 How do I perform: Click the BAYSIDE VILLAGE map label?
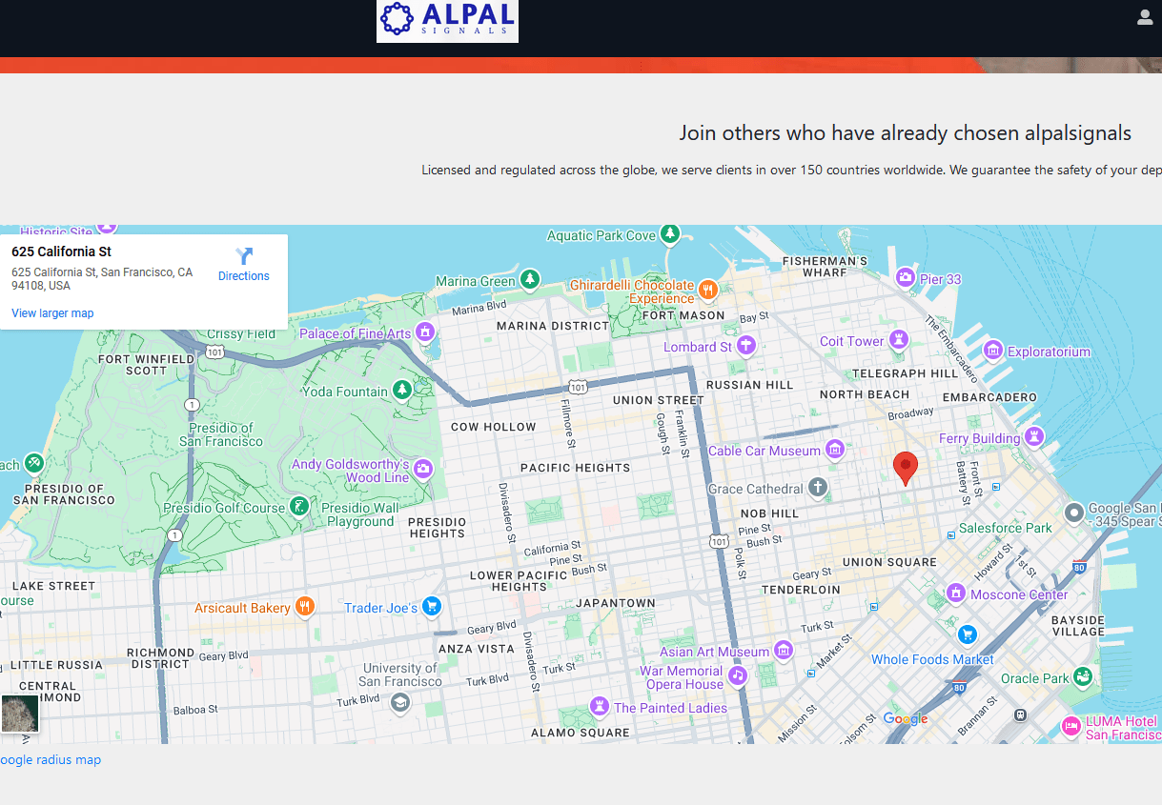(1077, 626)
